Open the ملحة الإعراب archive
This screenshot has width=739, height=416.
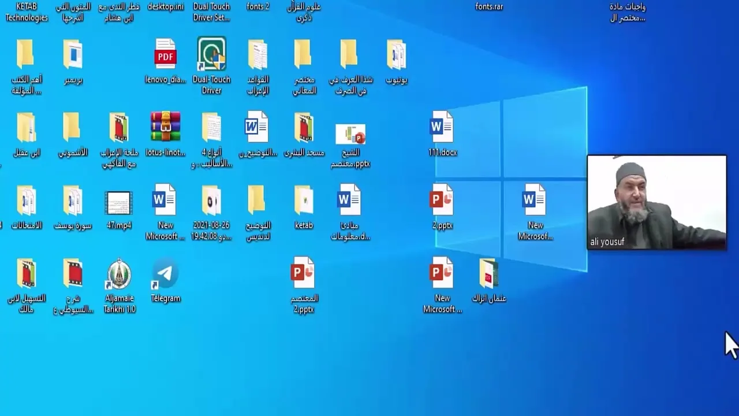point(119,127)
